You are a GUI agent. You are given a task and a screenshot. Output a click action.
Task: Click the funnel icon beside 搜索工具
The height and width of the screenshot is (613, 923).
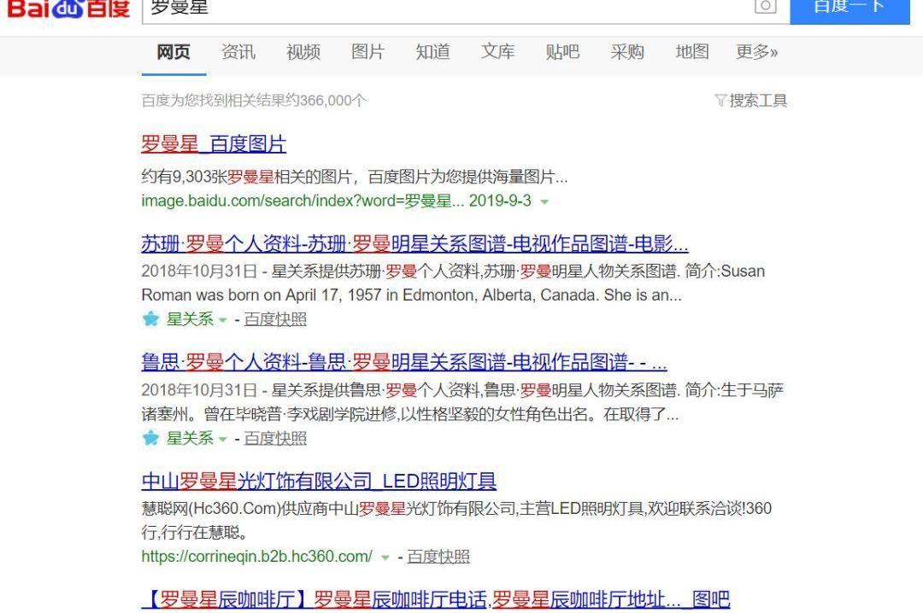pos(720,101)
